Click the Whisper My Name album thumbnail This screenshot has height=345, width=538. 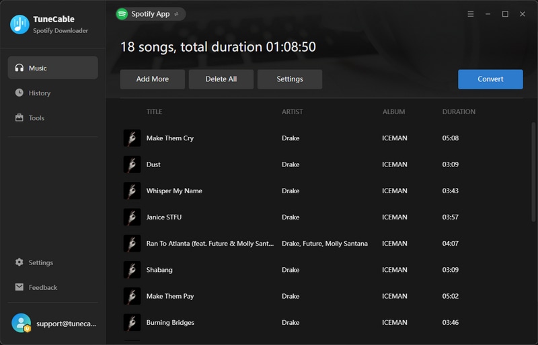click(132, 191)
